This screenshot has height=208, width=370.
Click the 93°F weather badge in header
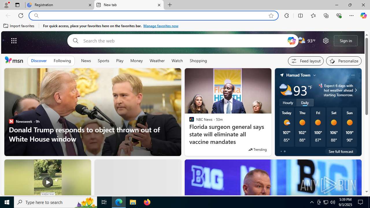point(307,41)
